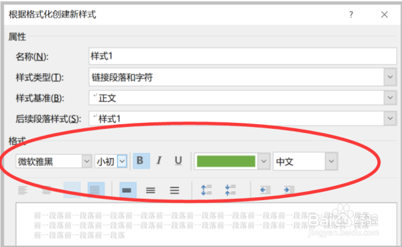Click the style name field 样式1

(x=243, y=56)
